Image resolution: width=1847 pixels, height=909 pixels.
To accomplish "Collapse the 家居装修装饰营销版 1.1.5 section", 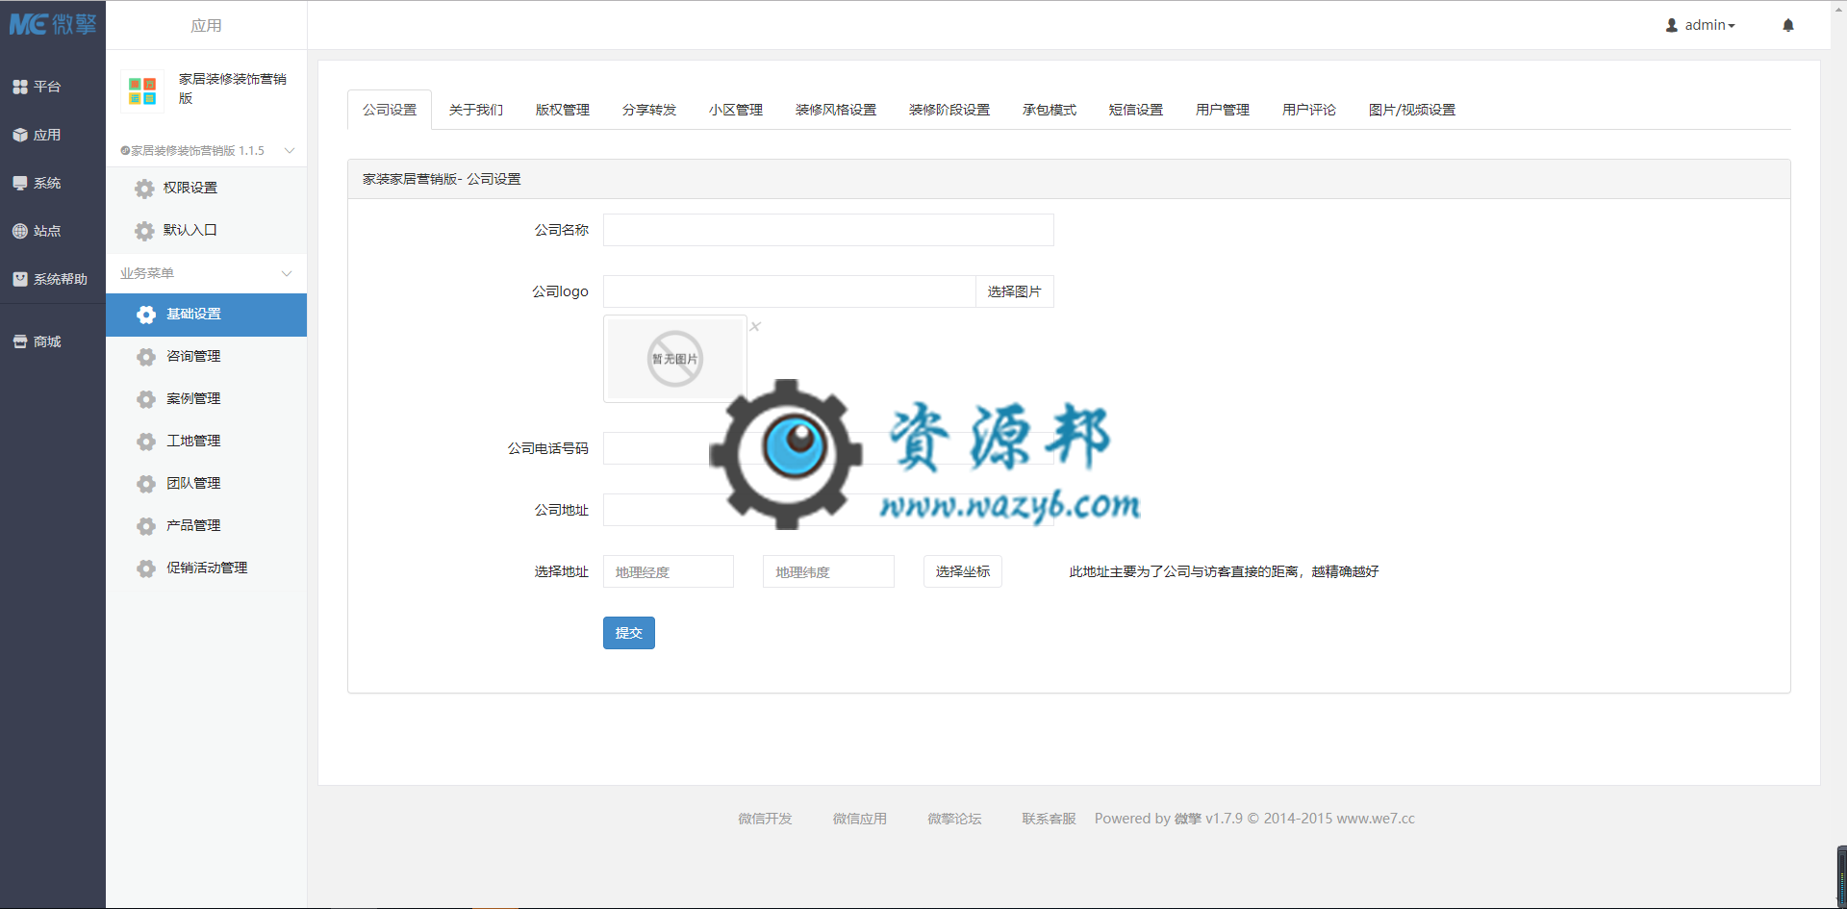I will coord(290,151).
